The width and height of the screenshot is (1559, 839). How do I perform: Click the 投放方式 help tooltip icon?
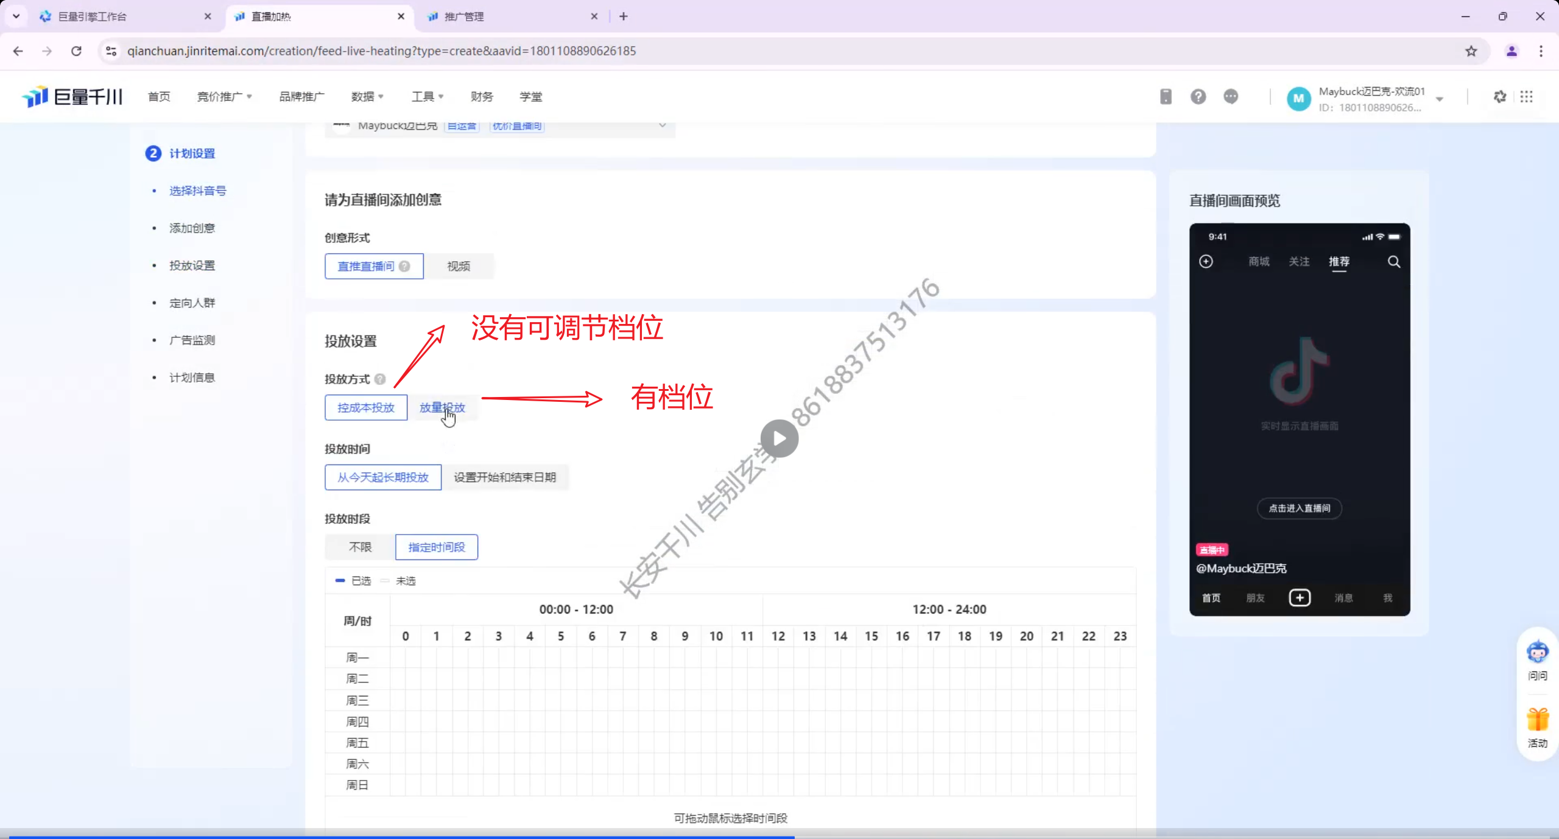(380, 379)
